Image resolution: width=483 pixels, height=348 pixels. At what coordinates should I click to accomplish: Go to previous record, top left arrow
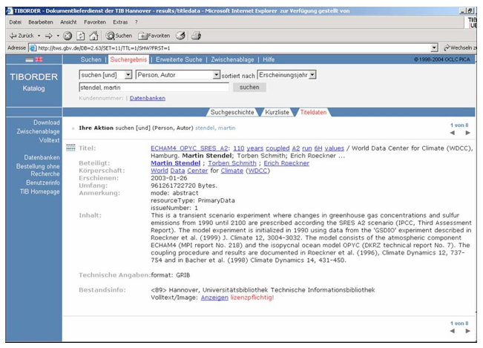(x=452, y=133)
